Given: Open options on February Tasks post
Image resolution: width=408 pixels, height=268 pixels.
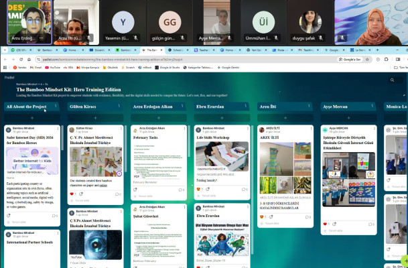Looking at the screenshot, I should [184, 129].
